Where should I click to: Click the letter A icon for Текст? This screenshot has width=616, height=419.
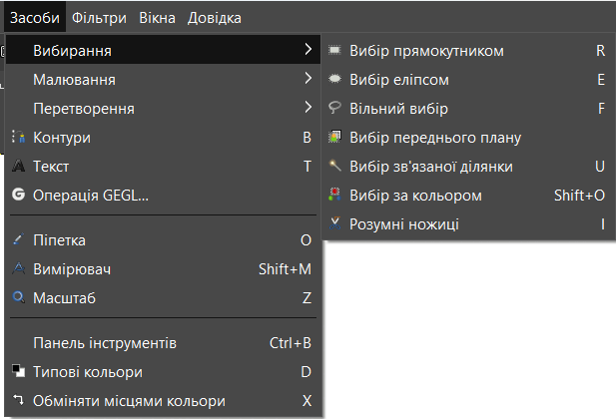(18, 166)
